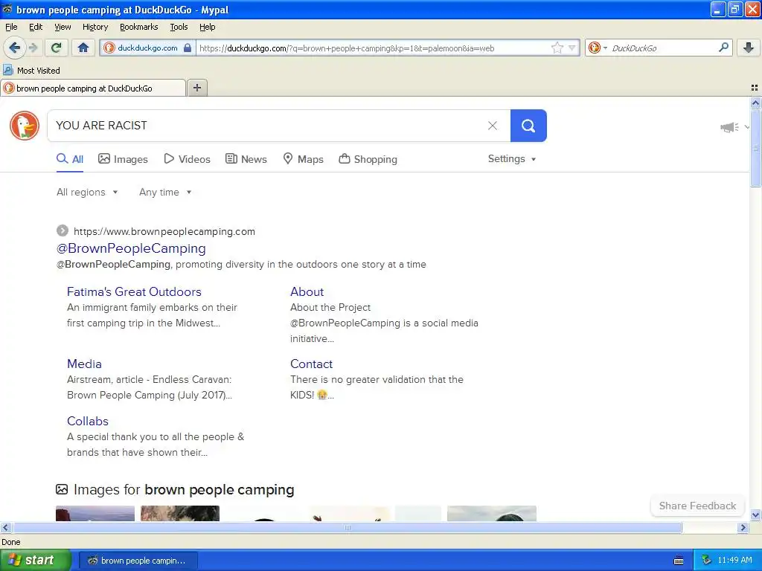
Task: Reload the page with the refresh icon
Action: click(57, 48)
